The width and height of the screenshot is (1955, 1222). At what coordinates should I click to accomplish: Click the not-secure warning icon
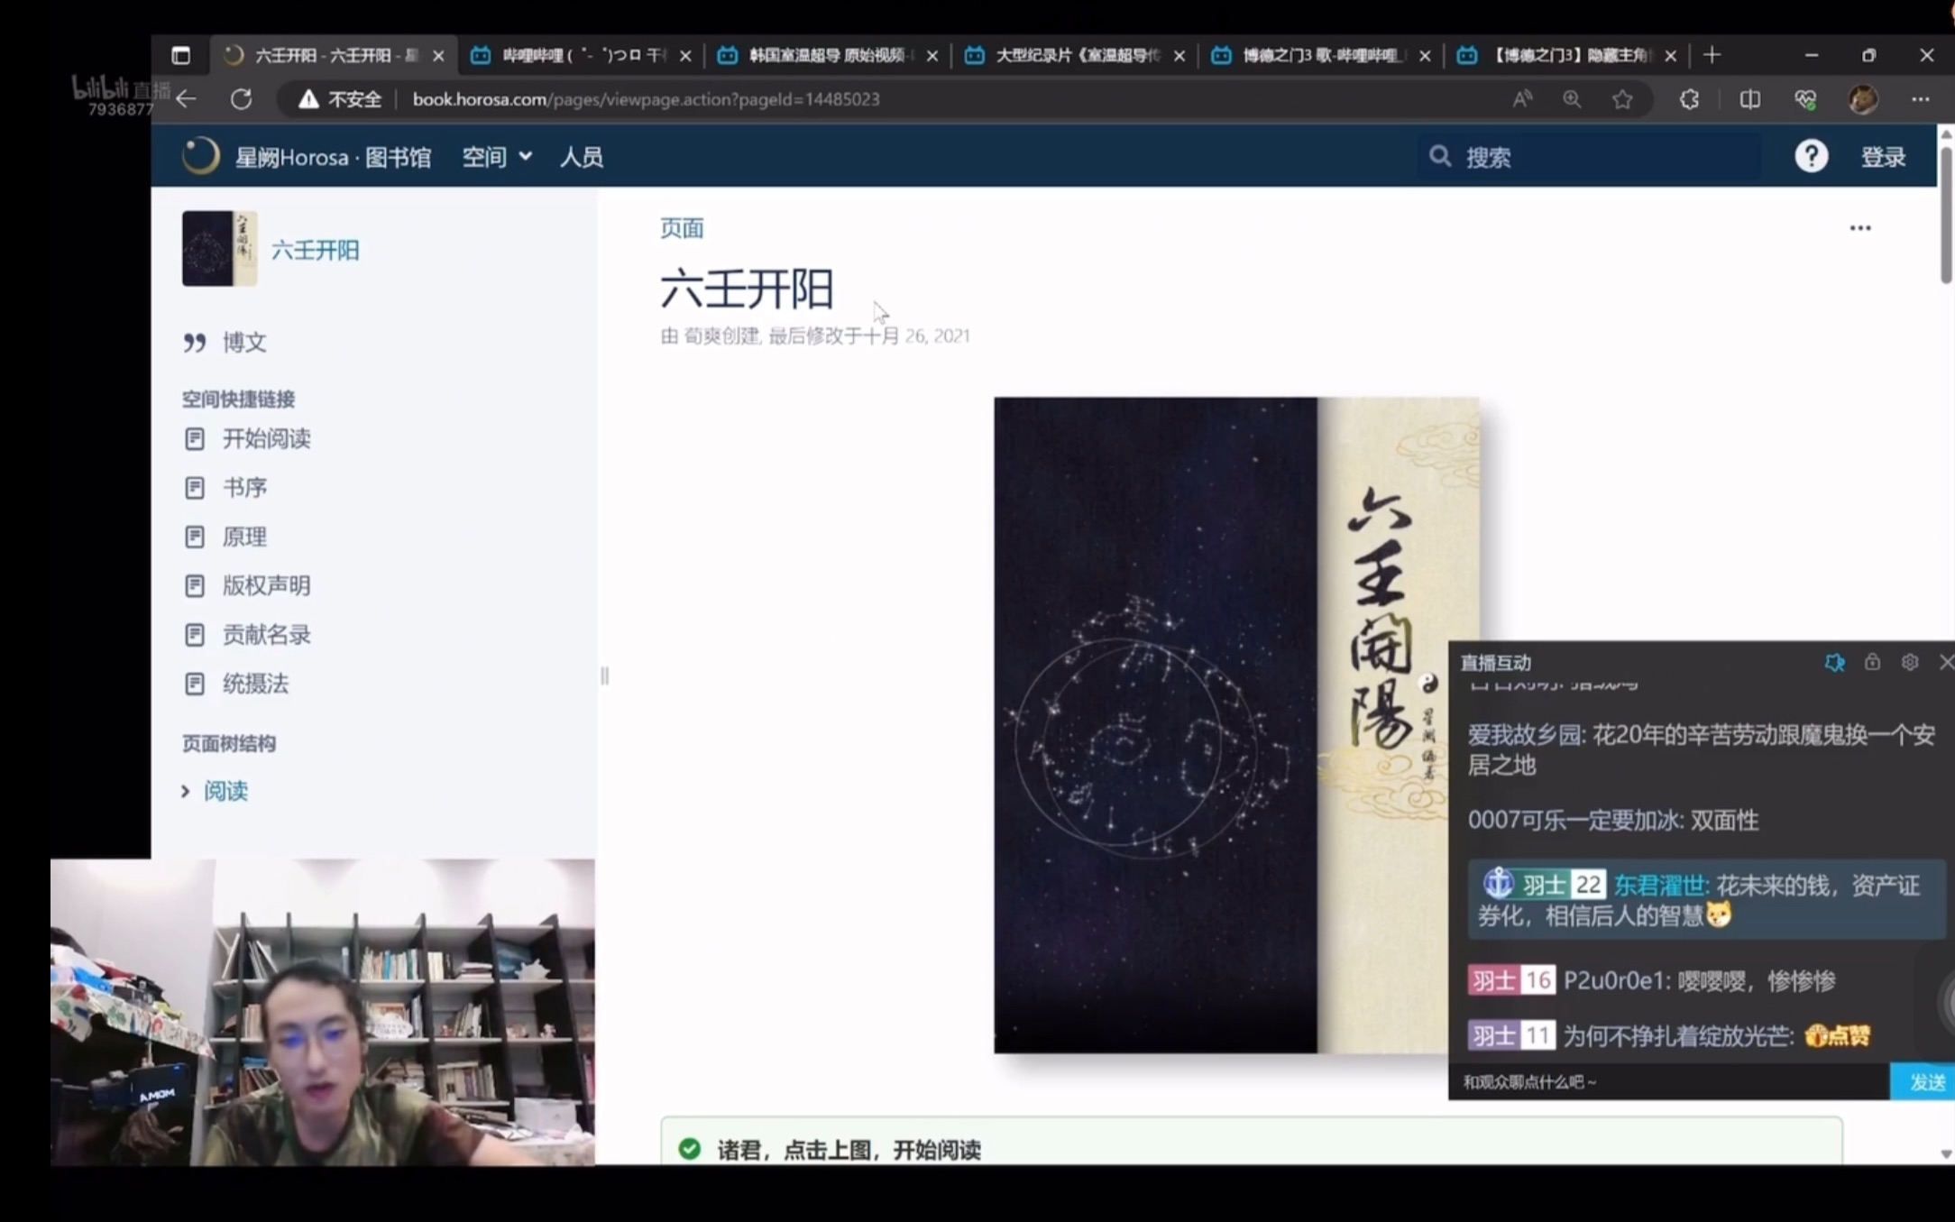(x=308, y=99)
